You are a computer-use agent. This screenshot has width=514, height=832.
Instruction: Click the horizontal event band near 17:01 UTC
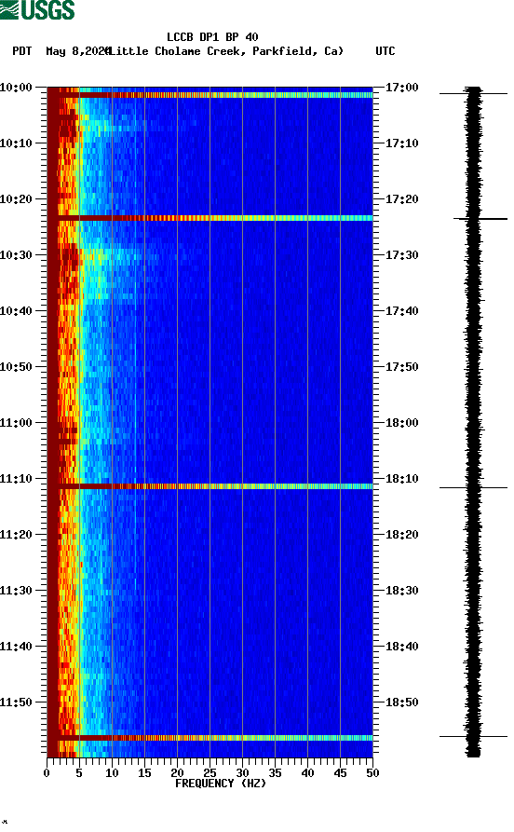pyautogui.click(x=210, y=95)
